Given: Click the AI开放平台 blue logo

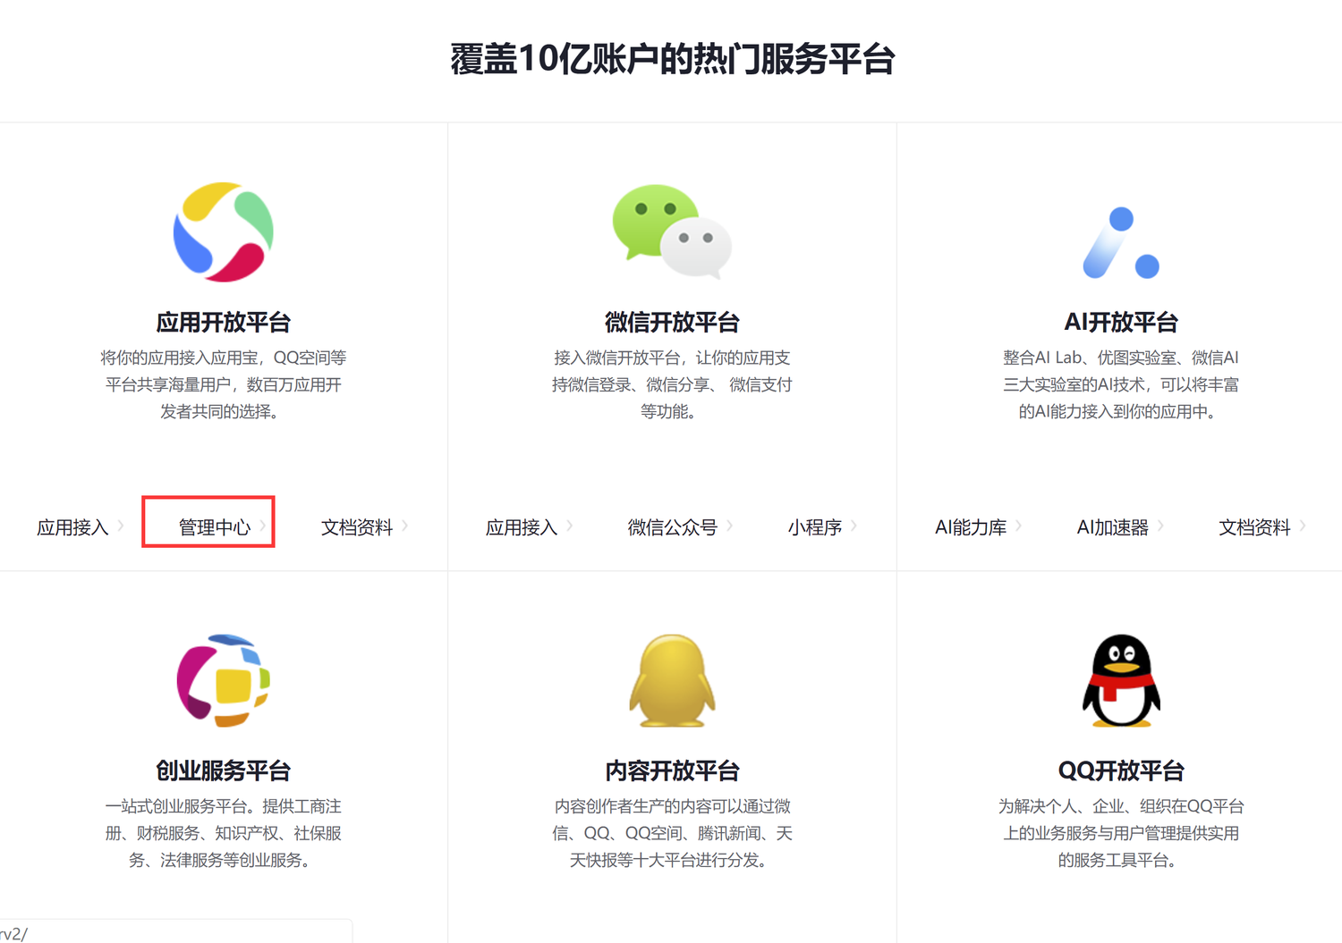Looking at the screenshot, I should tap(1121, 242).
